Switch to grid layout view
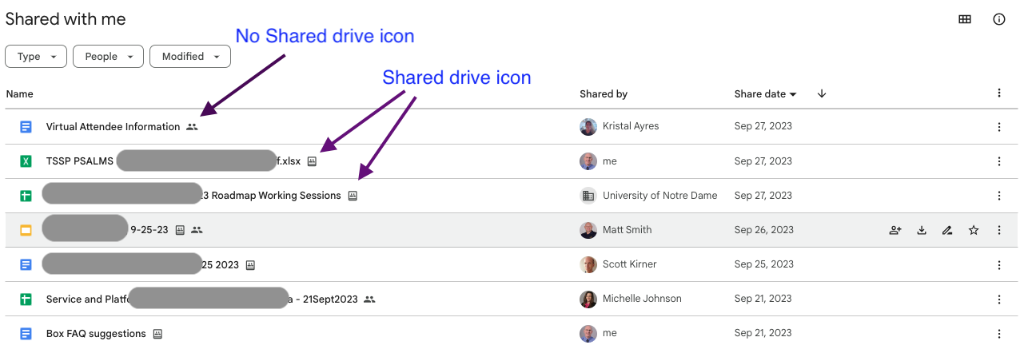Image resolution: width=1024 pixels, height=349 pixels. [x=965, y=20]
